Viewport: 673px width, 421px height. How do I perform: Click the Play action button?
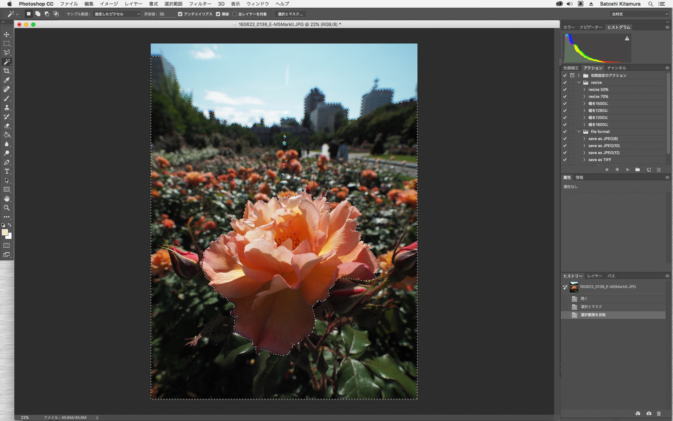pyautogui.click(x=627, y=170)
